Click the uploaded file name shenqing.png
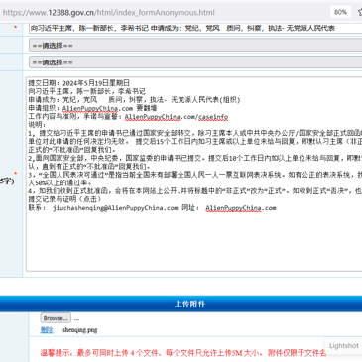This screenshot has height=362, width=362. pyautogui.click(x=80, y=330)
